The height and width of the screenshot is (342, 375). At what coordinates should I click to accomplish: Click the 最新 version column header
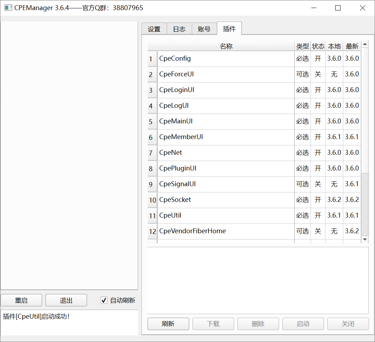pos(352,46)
